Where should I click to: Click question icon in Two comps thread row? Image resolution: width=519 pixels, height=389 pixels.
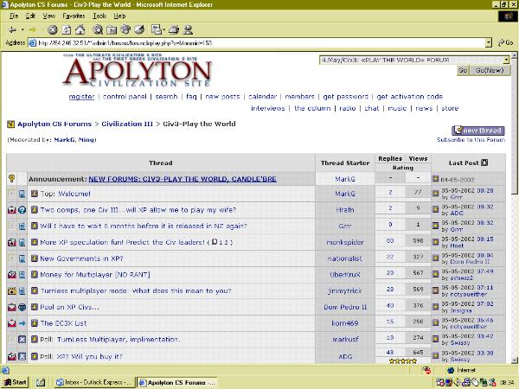[x=22, y=210]
